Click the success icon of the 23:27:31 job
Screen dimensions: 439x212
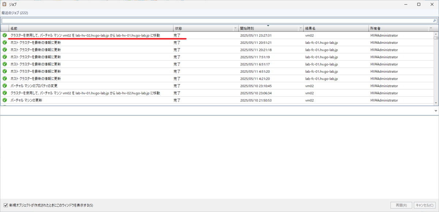coord(5,35)
